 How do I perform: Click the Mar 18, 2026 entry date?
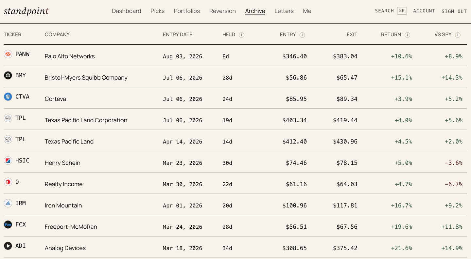[x=183, y=248]
